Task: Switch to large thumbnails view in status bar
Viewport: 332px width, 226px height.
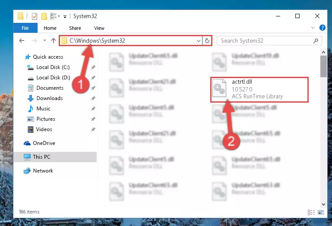Action: pos(321,212)
